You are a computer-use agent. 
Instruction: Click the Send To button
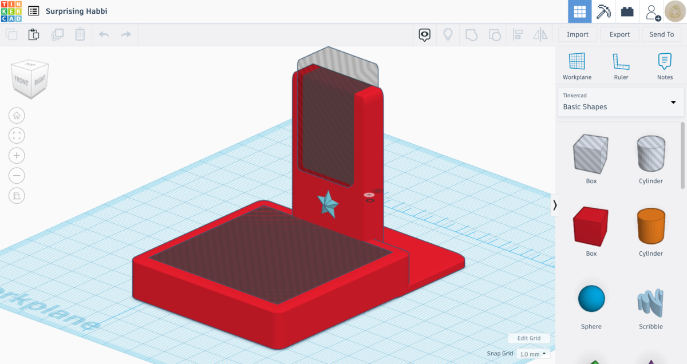(x=661, y=34)
